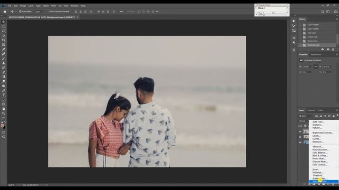Choose Hue/Saturation from the popup menu
339x190 pixels.
320,149
